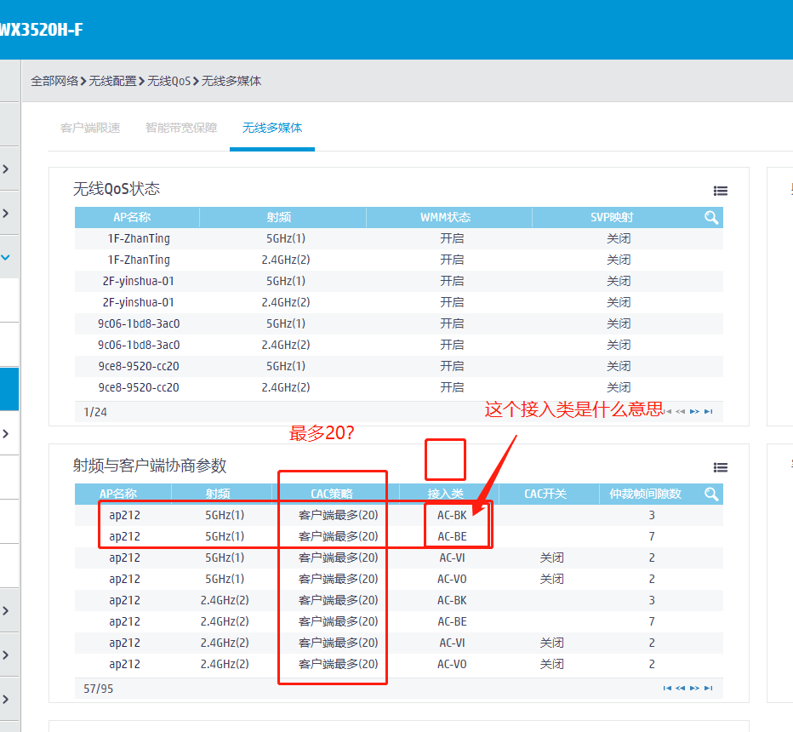Click 接入类 column header
This screenshot has width=793, height=732.
446,495
